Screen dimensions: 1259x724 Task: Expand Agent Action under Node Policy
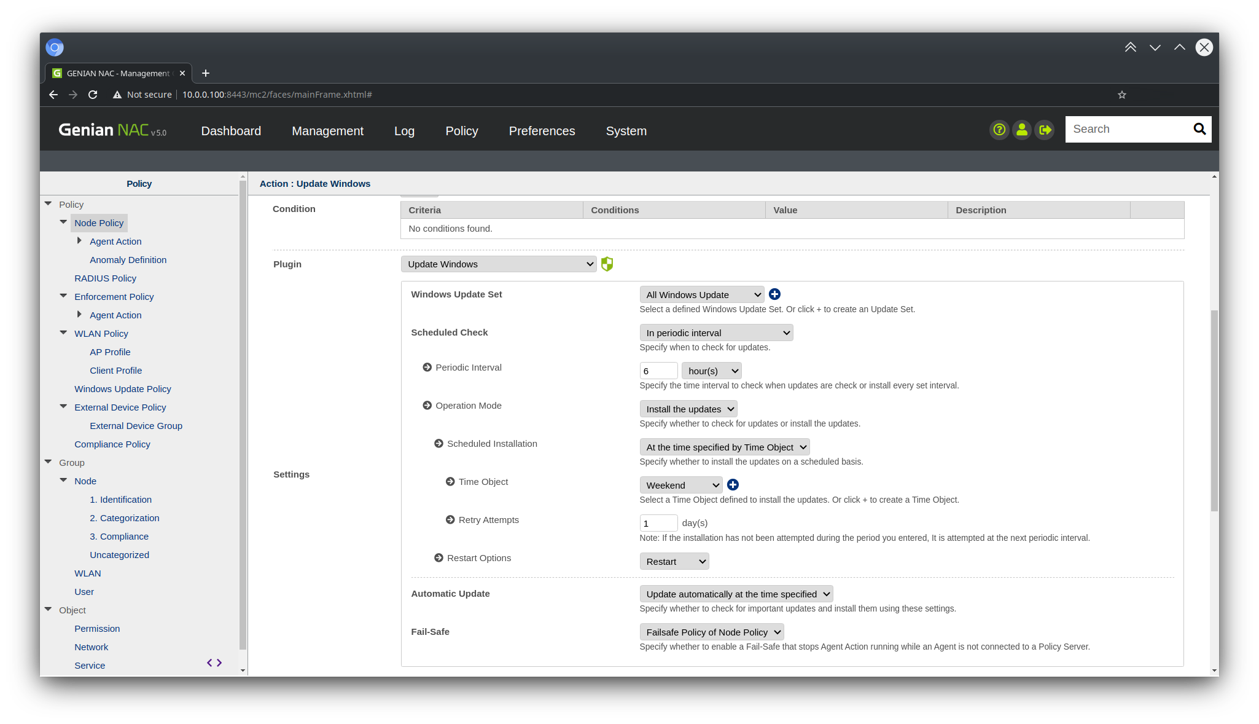coord(79,241)
